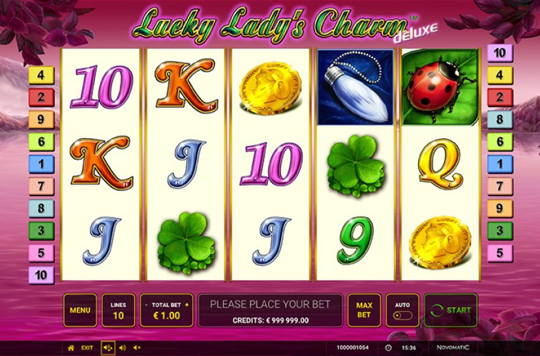Open the MENU
Viewport: 540px width, 356px height.
tap(80, 310)
